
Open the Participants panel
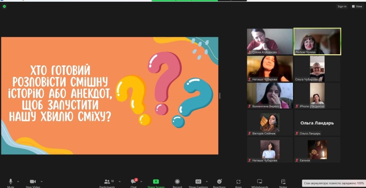[x=107, y=183]
